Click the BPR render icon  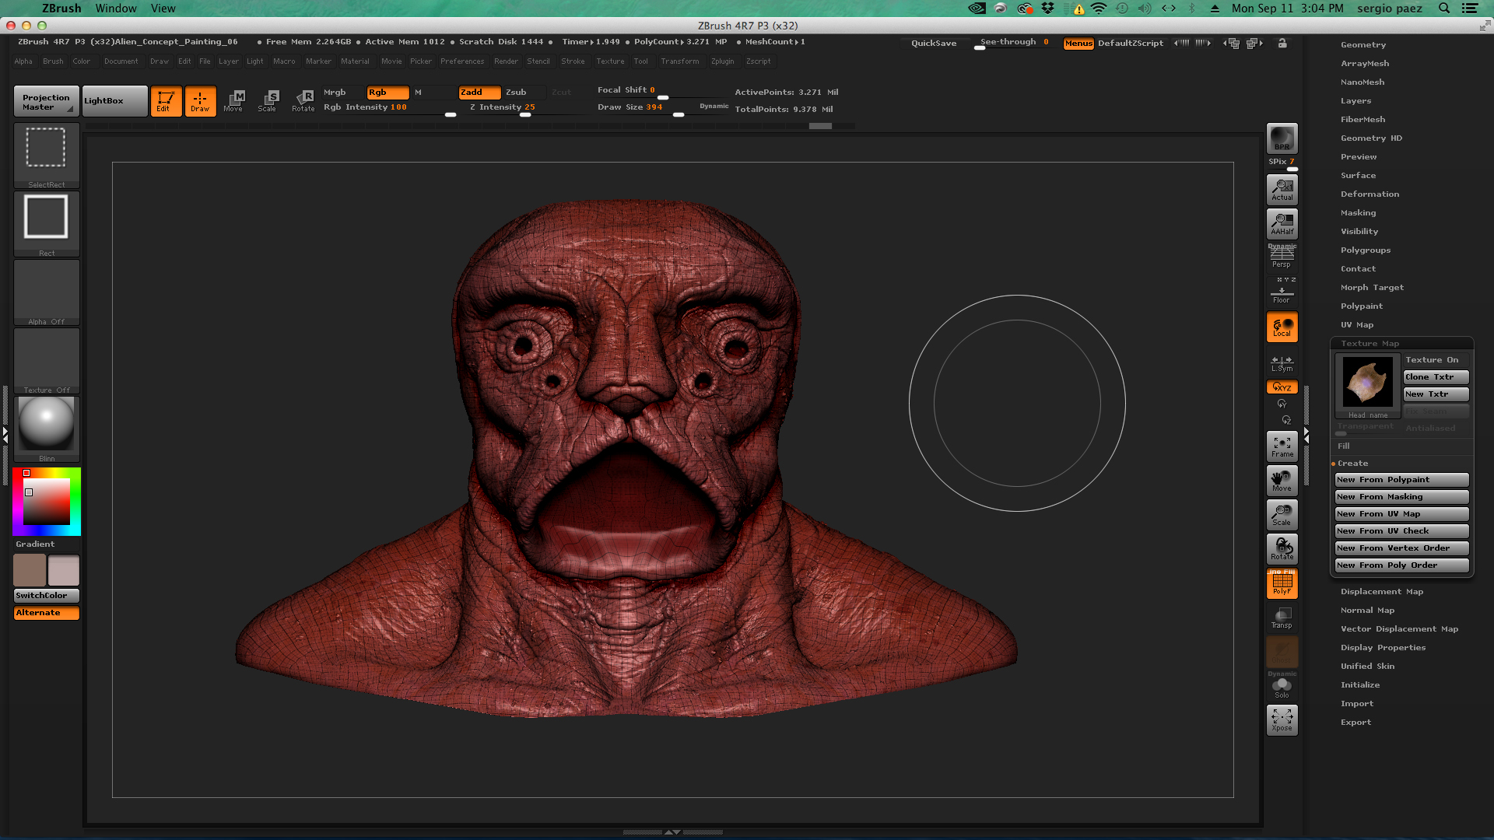tap(1282, 139)
